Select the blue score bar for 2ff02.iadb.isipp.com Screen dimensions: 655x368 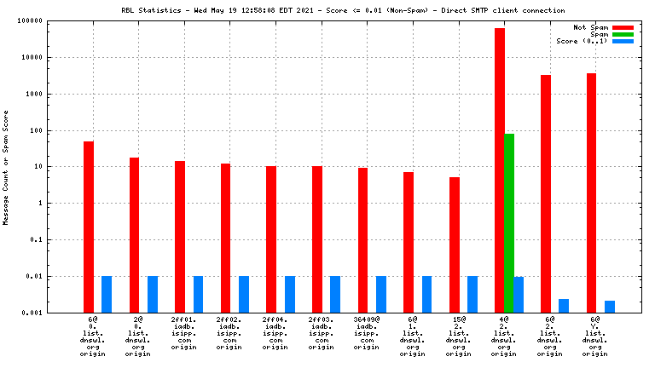click(244, 294)
